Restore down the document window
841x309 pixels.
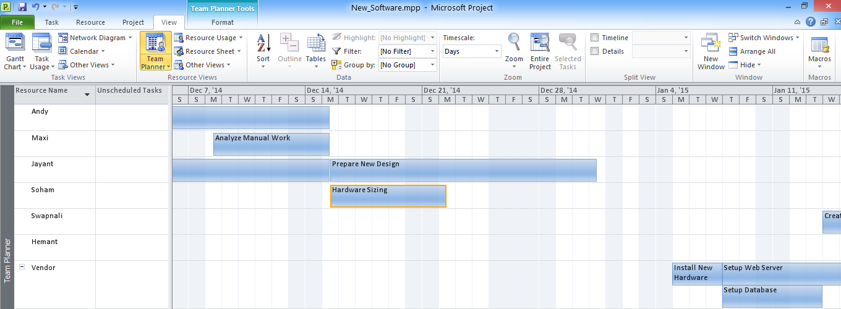(x=824, y=22)
